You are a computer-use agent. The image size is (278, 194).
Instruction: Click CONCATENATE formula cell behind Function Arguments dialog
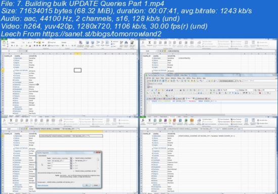71,136
